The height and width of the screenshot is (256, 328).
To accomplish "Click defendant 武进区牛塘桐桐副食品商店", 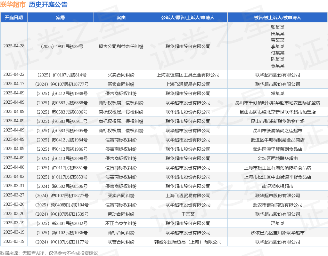I will (278, 140).
